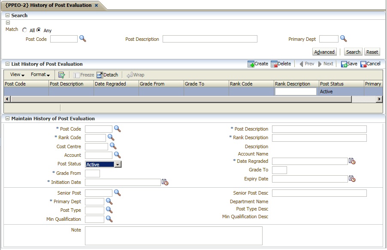387x250 pixels.
Task: Select the Match Any radio button
Action: click(x=39, y=30)
